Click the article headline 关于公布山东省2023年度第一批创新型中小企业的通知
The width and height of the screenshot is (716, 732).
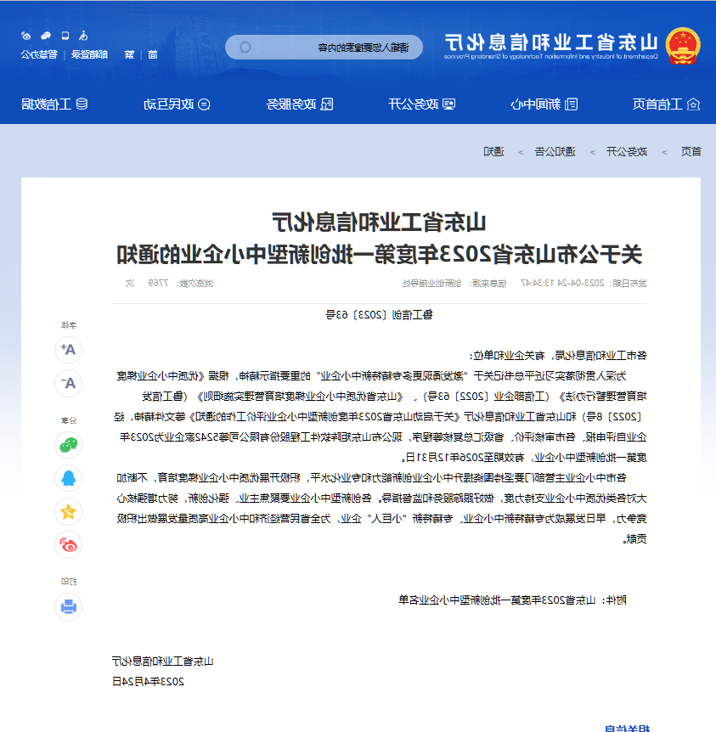click(380, 255)
